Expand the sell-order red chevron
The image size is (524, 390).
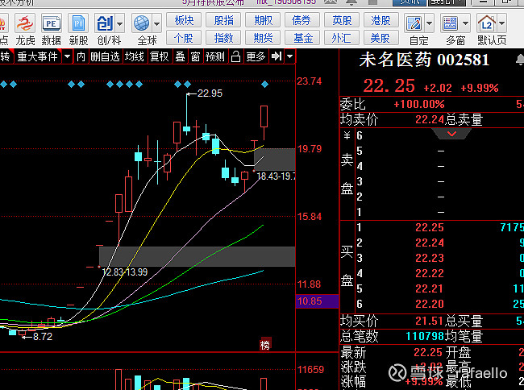pyautogui.click(x=451, y=134)
